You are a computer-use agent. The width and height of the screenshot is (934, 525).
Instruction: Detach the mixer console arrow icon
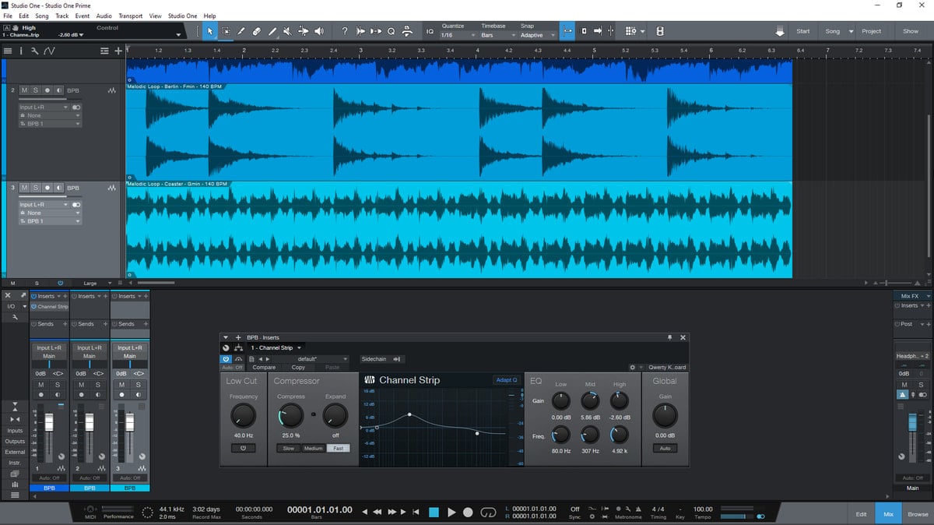[x=24, y=296]
